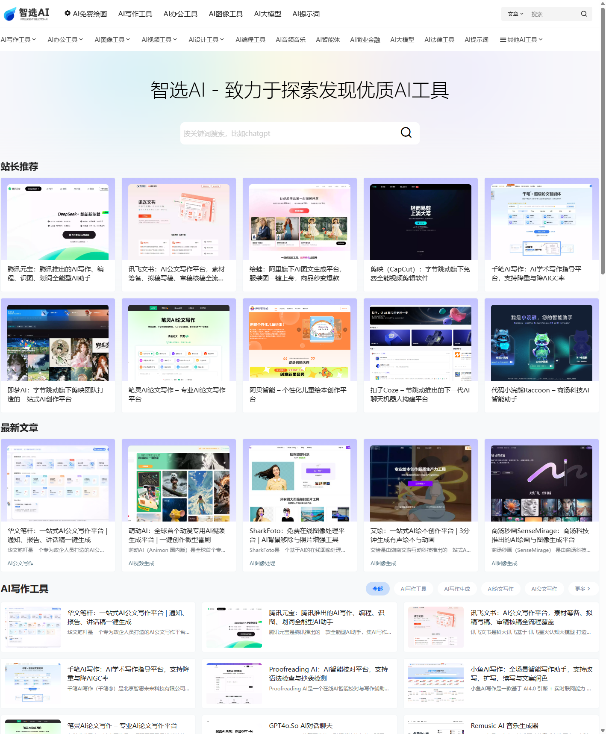Open AI音频音乐 category
606x734 pixels.
click(291, 40)
